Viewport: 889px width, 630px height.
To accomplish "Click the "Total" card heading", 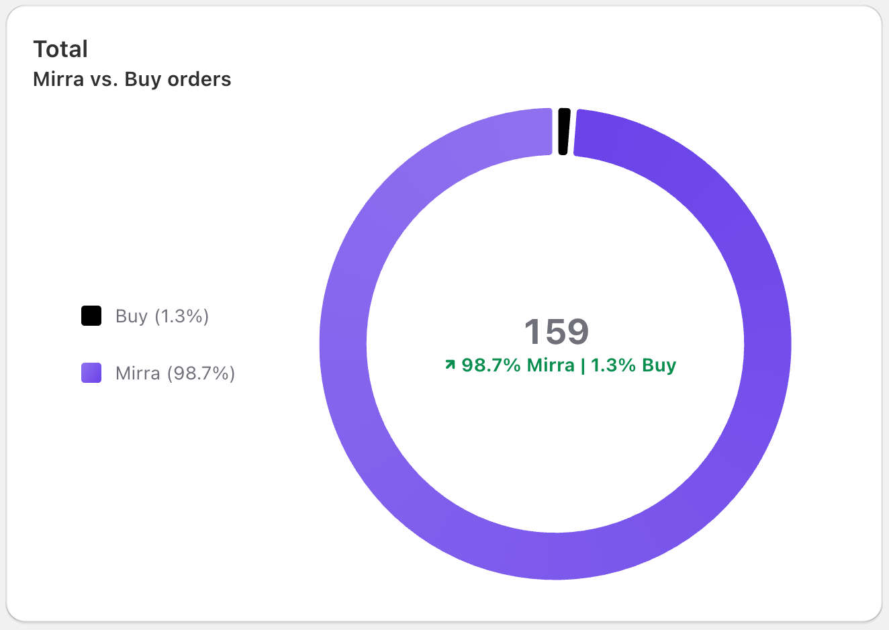I will pos(60,49).
